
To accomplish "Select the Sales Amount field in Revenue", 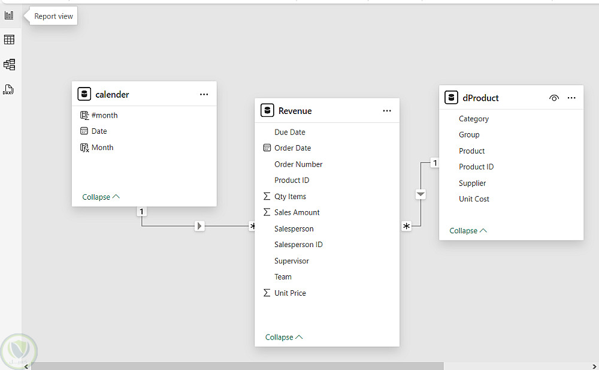I will [x=297, y=212].
